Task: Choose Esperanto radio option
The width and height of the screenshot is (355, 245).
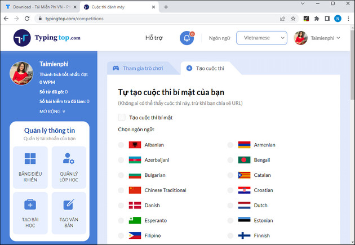Action: [x=121, y=220]
